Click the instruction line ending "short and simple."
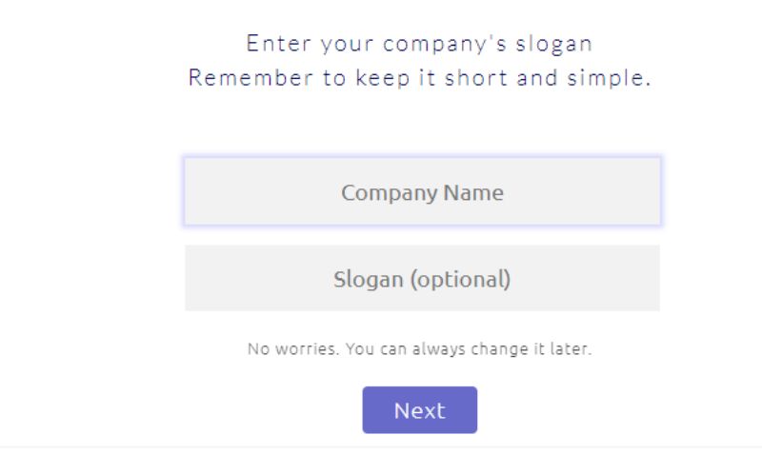762x454 pixels. [420, 78]
